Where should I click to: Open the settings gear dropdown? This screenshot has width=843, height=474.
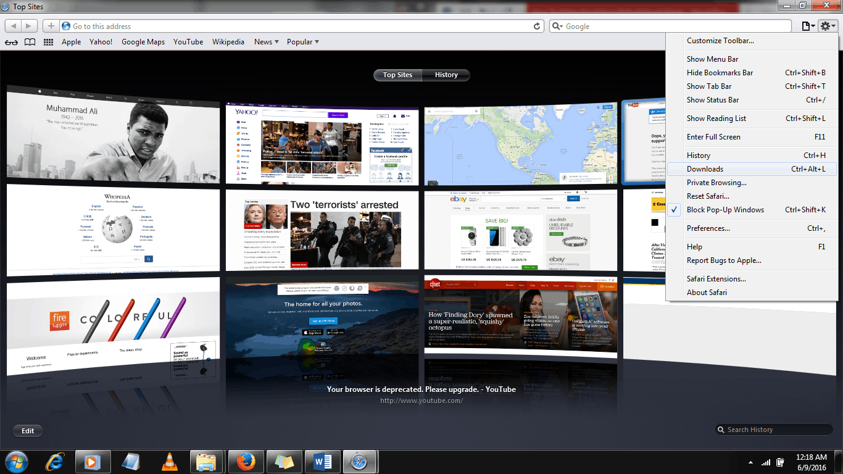[827, 26]
